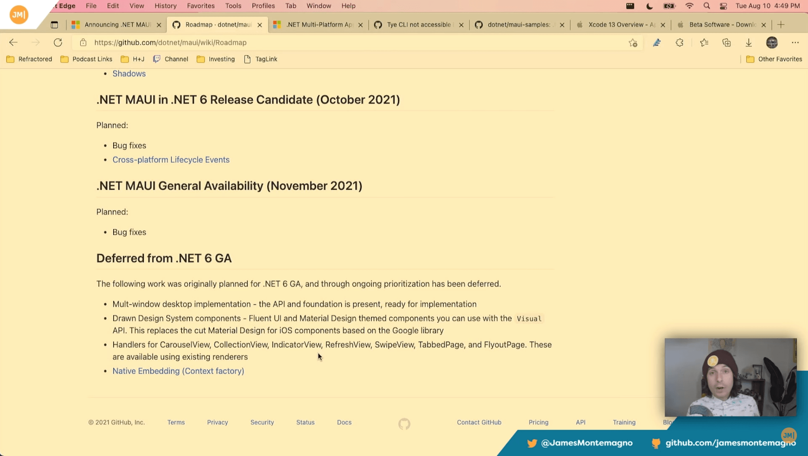Open the Favorites menu
The image size is (808, 456).
tap(201, 6)
